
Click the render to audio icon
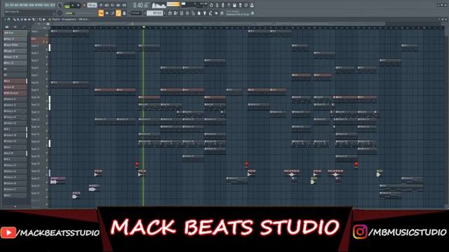240,5
